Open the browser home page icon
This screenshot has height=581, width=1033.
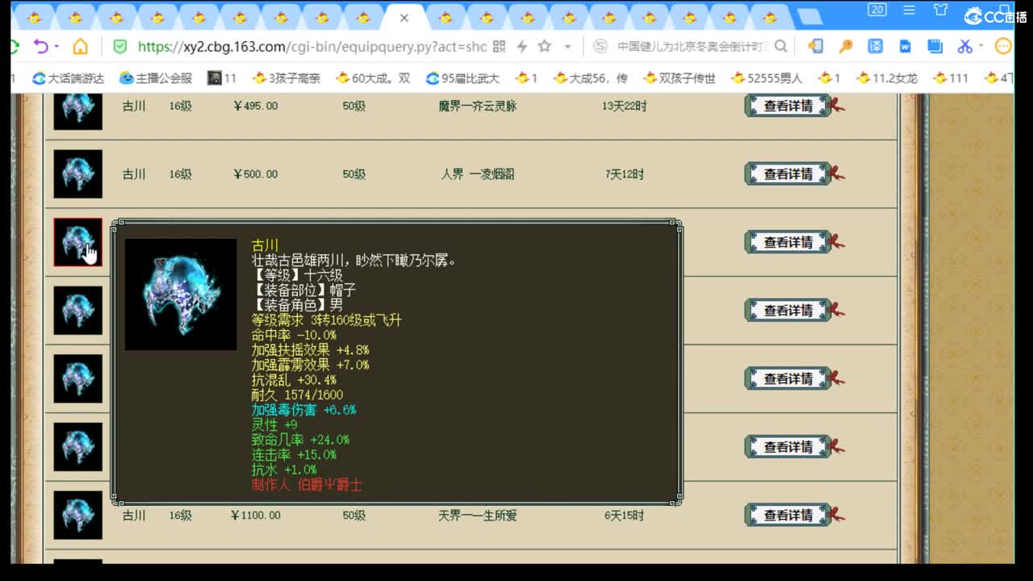click(80, 47)
